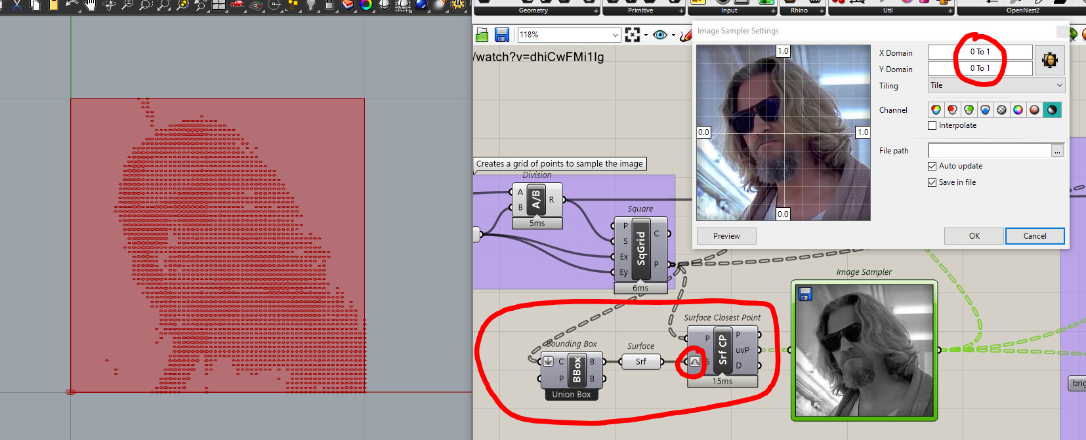Screen dimensions: 1086x440
Task: Open the dropdown arrow beside Zoom Extents icon
Action: pyautogui.click(x=646, y=35)
